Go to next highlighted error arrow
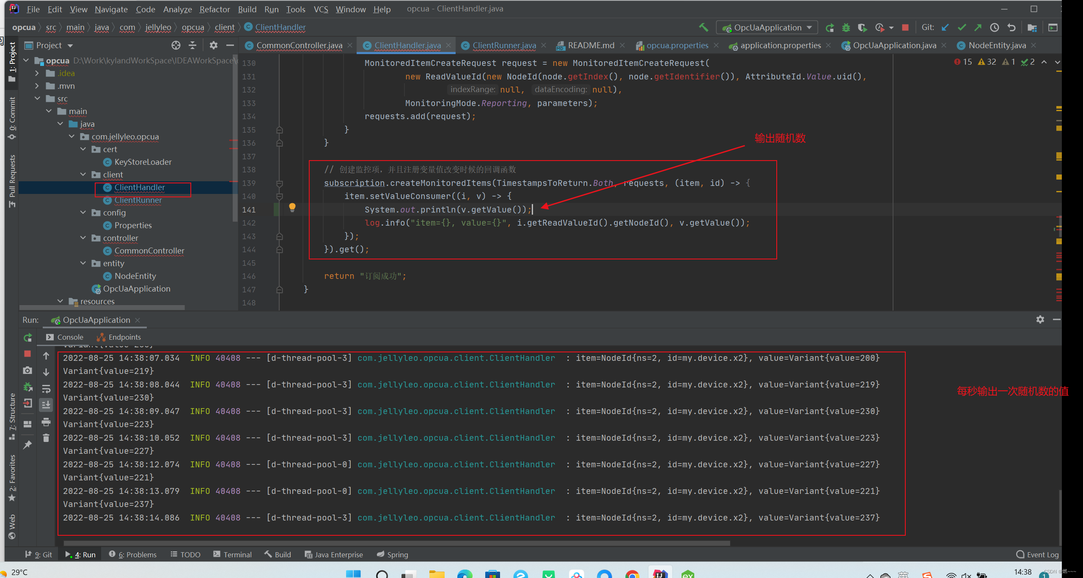 click(1058, 62)
